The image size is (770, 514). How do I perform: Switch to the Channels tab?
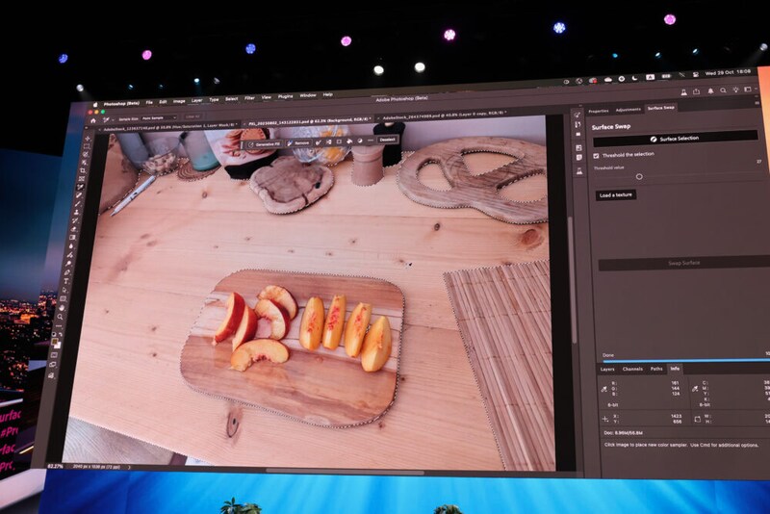tap(632, 369)
